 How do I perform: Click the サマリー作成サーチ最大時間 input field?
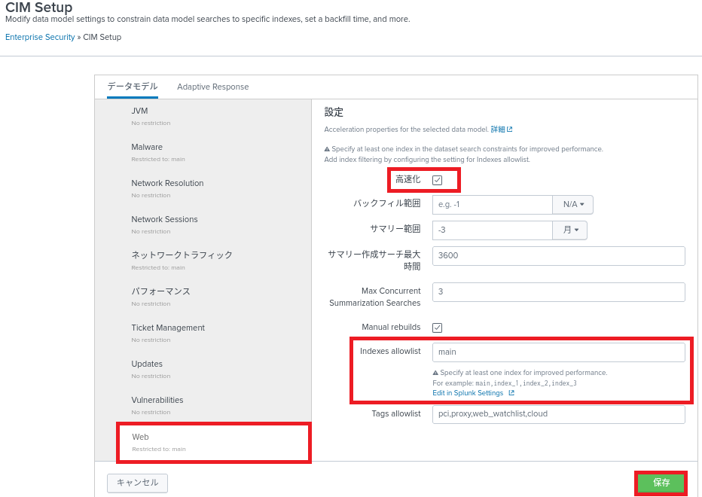558,256
